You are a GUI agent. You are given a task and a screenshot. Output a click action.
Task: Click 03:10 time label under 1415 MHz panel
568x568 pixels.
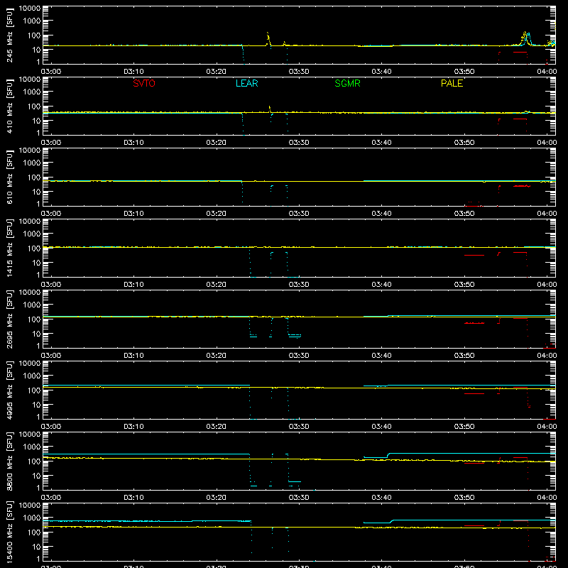coord(133,285)
